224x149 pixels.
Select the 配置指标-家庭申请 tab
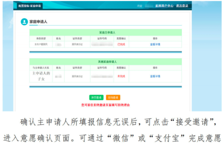click(29, 6)
